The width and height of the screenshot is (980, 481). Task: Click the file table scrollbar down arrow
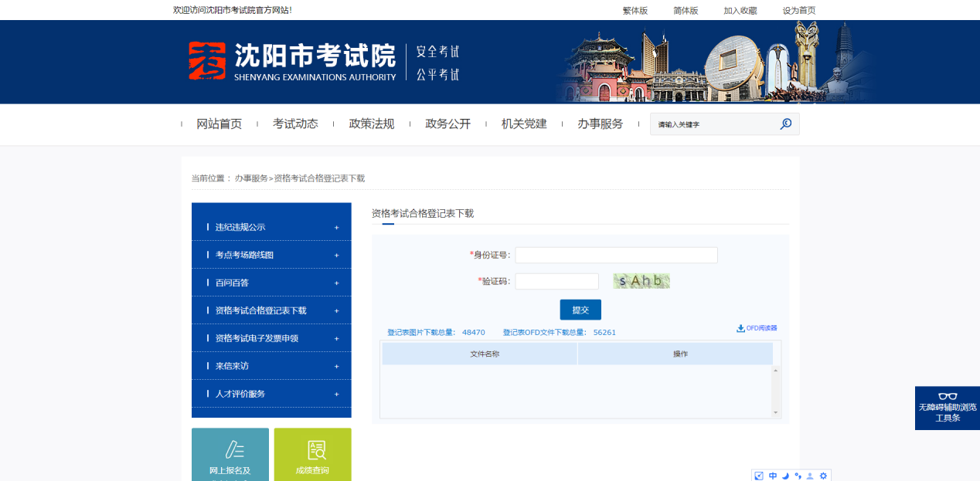pyautogui.click(x=776, y=413)
